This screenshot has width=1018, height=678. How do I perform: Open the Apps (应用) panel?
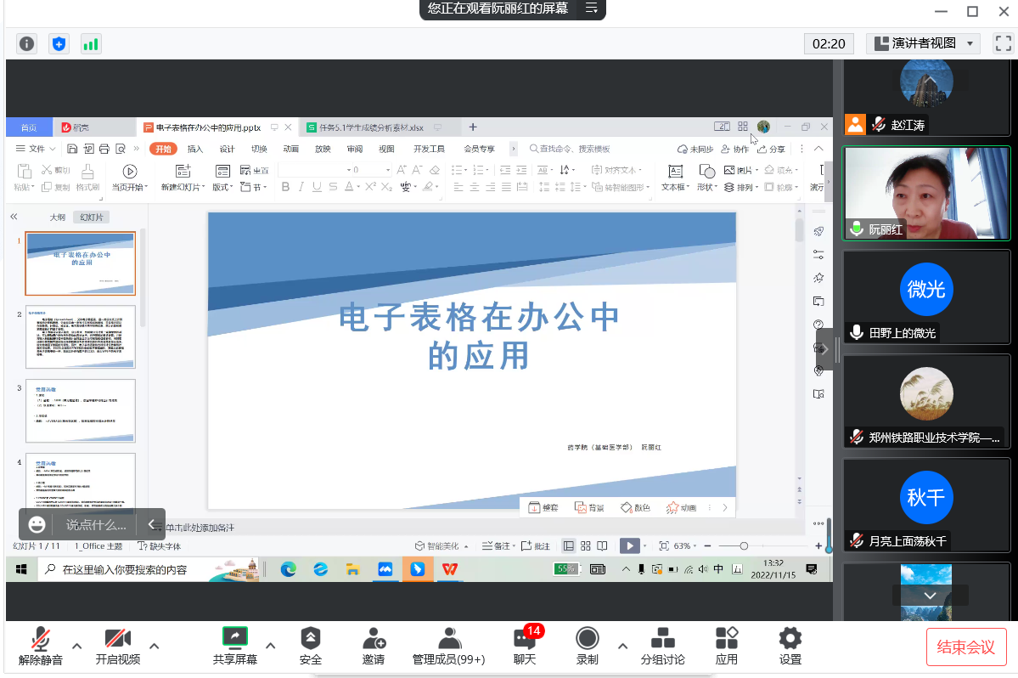[727, 647]
